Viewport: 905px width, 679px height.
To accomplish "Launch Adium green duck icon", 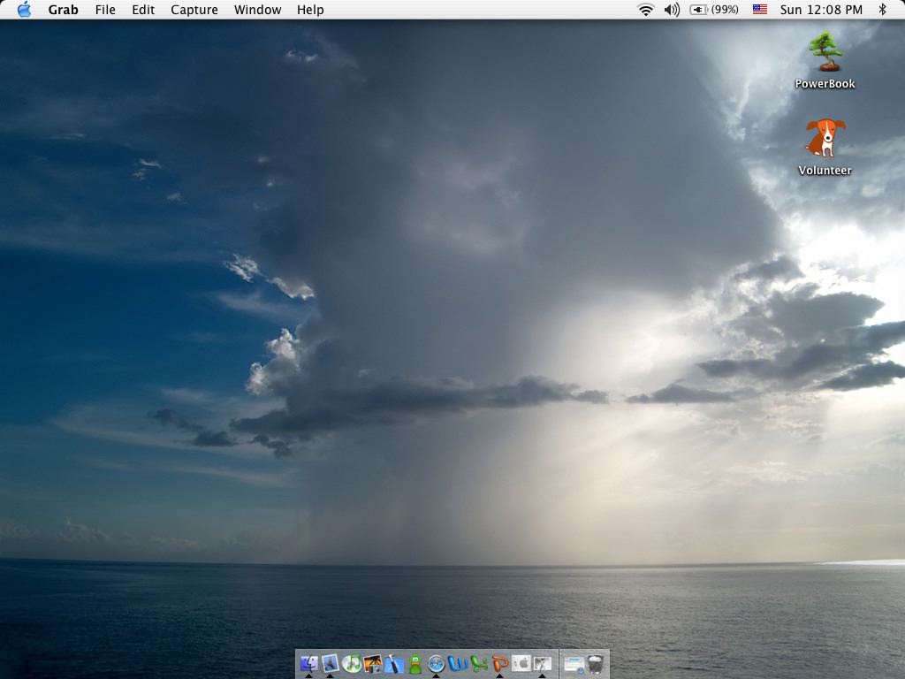I will 415,663.
